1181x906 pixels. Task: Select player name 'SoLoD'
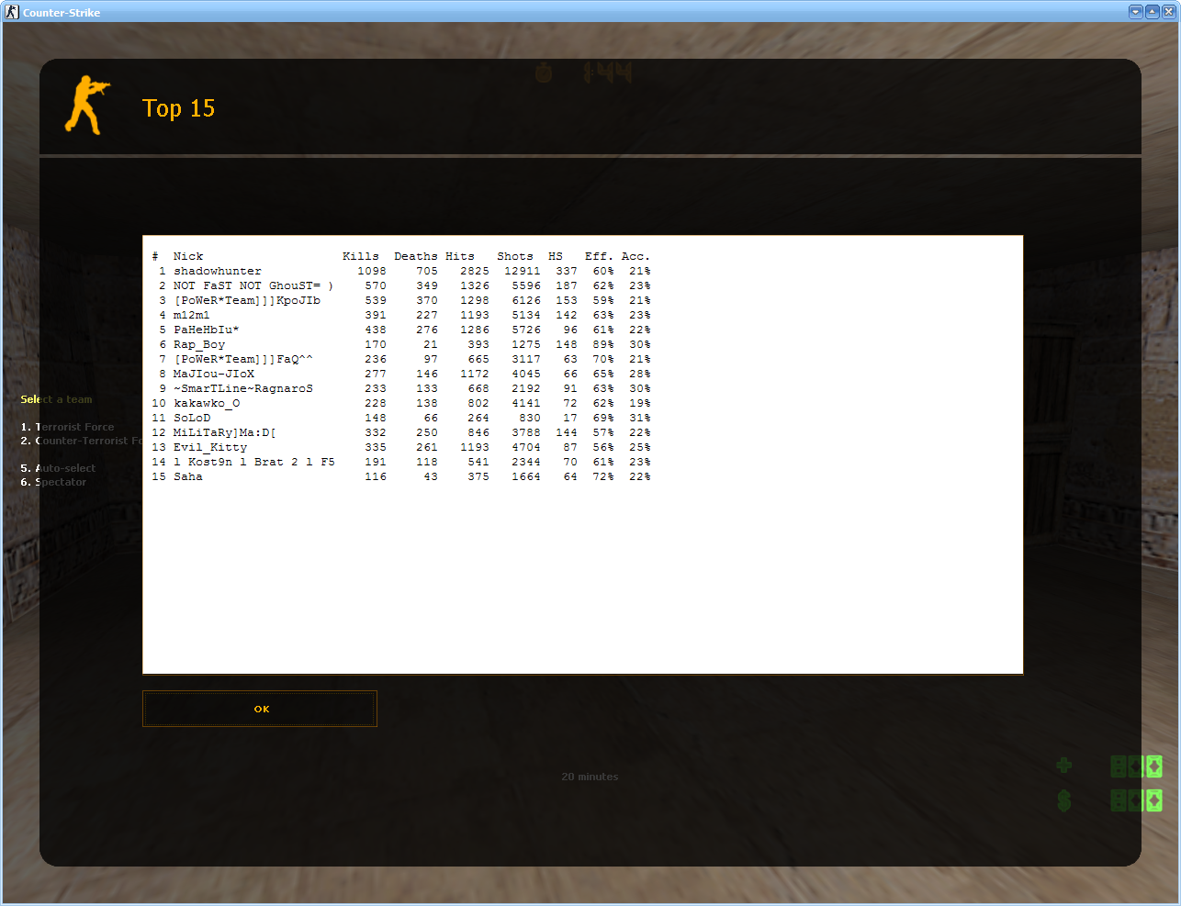click(x=192, y=418)
